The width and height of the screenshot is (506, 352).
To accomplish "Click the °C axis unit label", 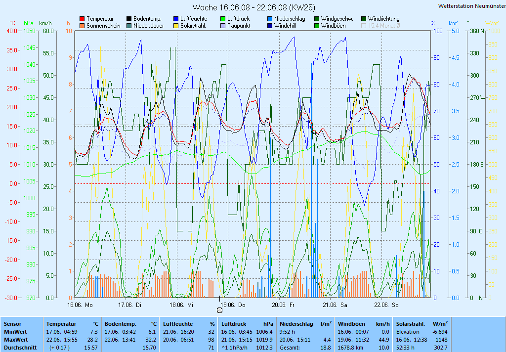I will [x=12, y=23].
